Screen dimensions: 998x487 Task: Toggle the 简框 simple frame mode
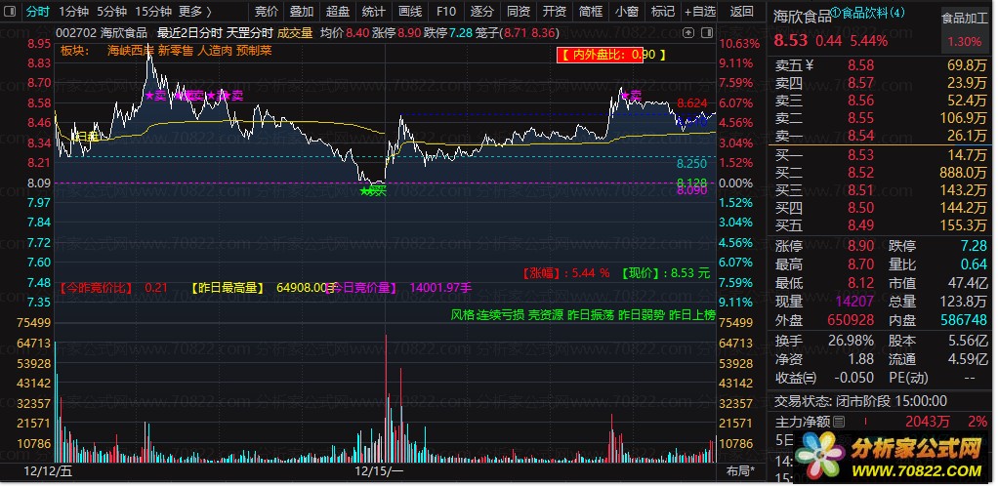point(592,12)
